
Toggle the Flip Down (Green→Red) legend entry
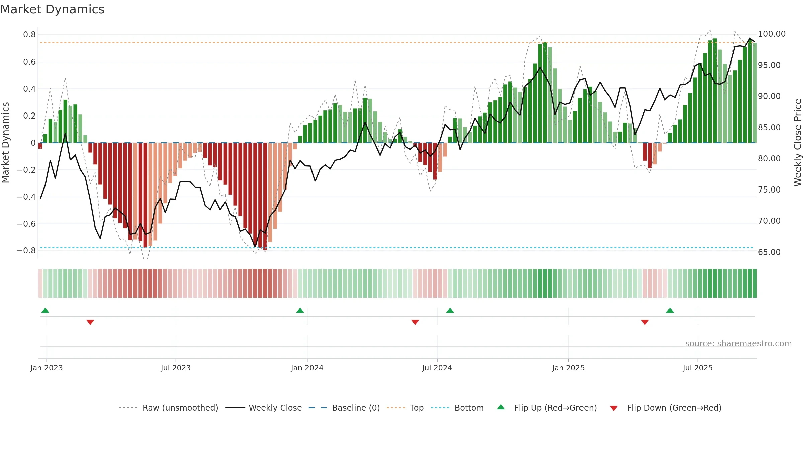(665, 408)
